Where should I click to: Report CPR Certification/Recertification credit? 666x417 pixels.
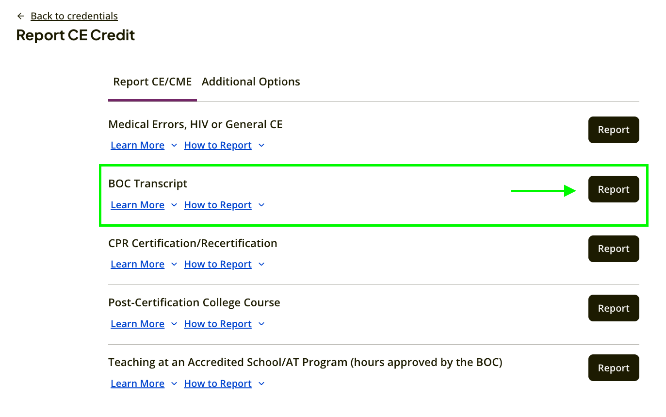pyautogui.click(x=614, y=249)
